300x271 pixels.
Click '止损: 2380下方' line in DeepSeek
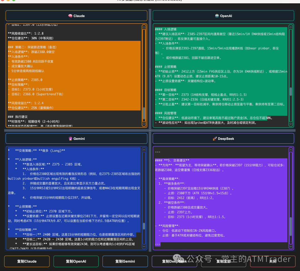click(x=198, y=193)
